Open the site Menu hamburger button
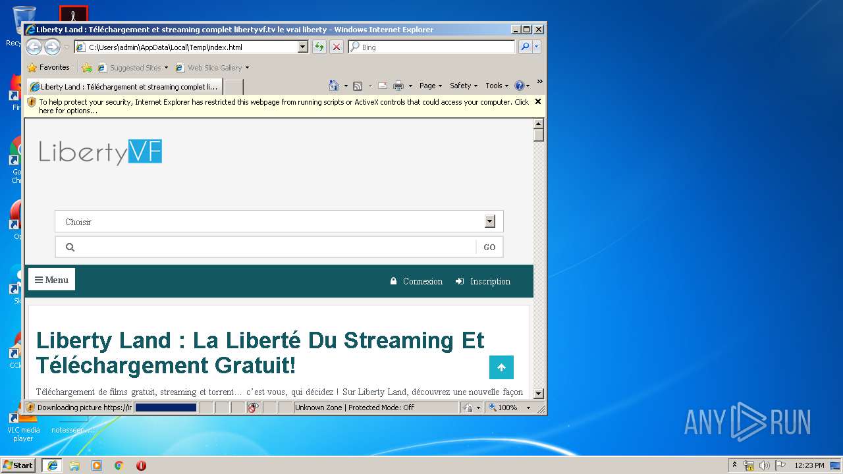This screenshot has height=474, width=843. [x=51, y=280]
